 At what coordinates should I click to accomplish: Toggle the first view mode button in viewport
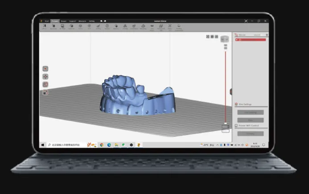click(208, 36)
